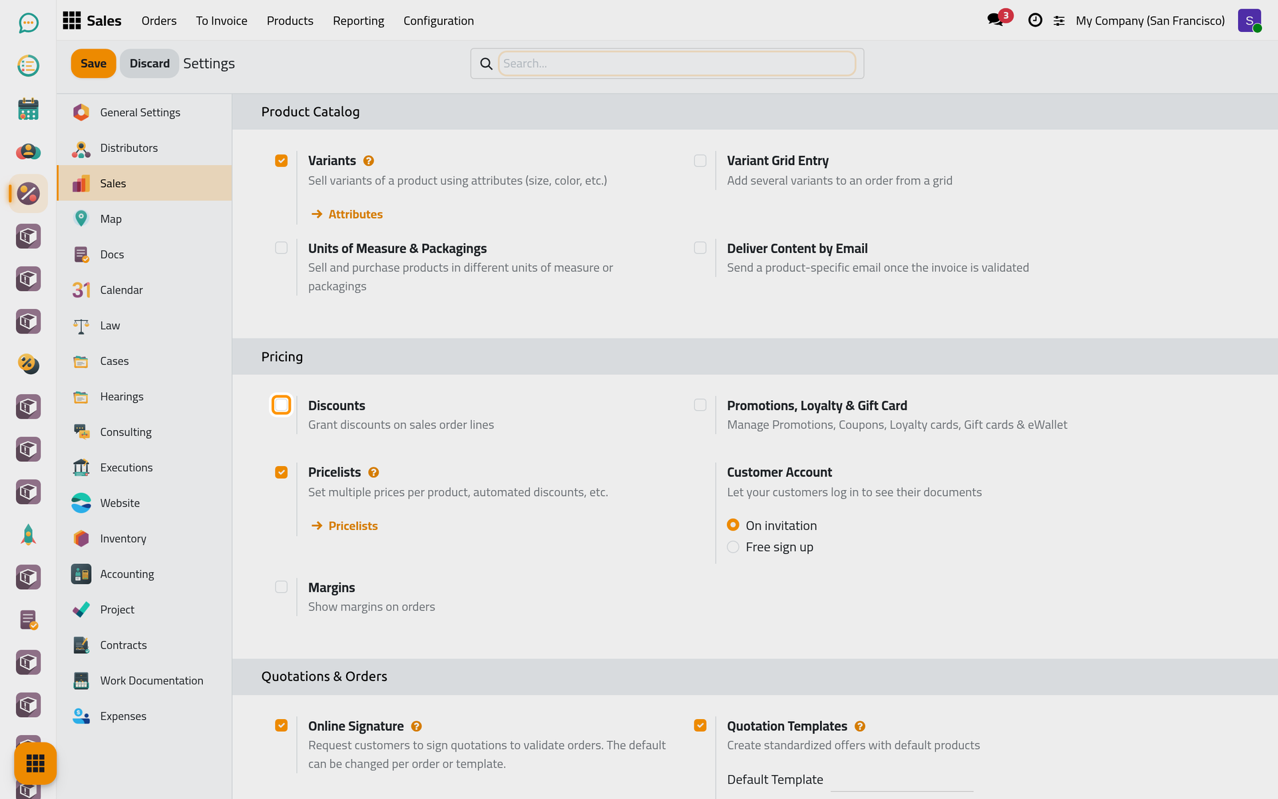
Task: Follow the Attributes link
Action: click(x=347, y=214)
